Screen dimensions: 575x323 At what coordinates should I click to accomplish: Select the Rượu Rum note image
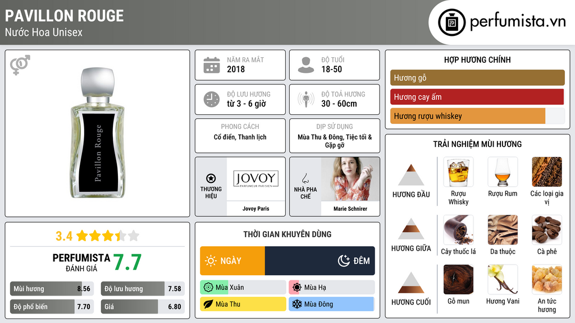pyautogui.click(x=503, y=172)
